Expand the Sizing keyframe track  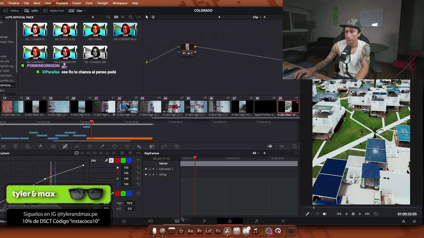pos(157,175)
